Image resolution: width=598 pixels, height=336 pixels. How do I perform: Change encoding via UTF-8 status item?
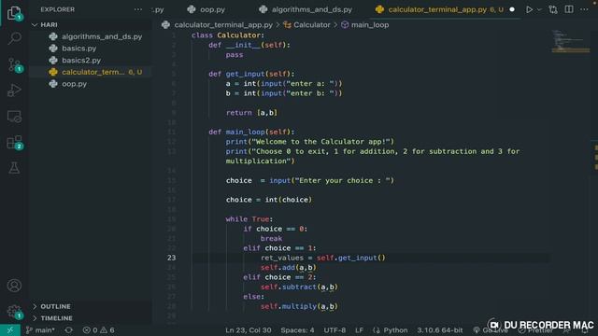click(x=335, y=329)
